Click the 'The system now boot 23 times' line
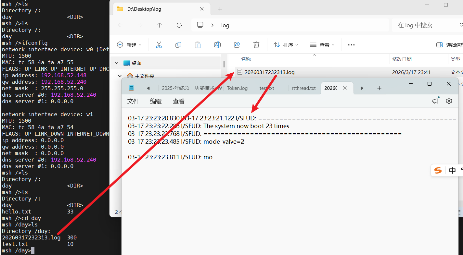 [x=209, y=126]
